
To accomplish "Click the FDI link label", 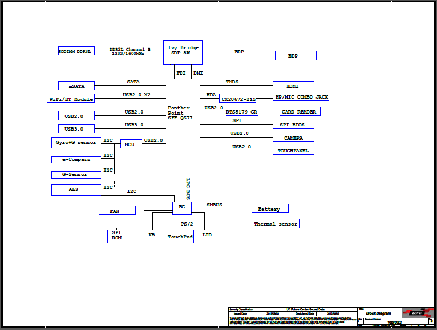I will [181, 73].
